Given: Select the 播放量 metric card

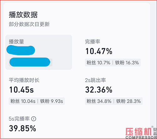Looking at the screenshot, I should (39, 52).
